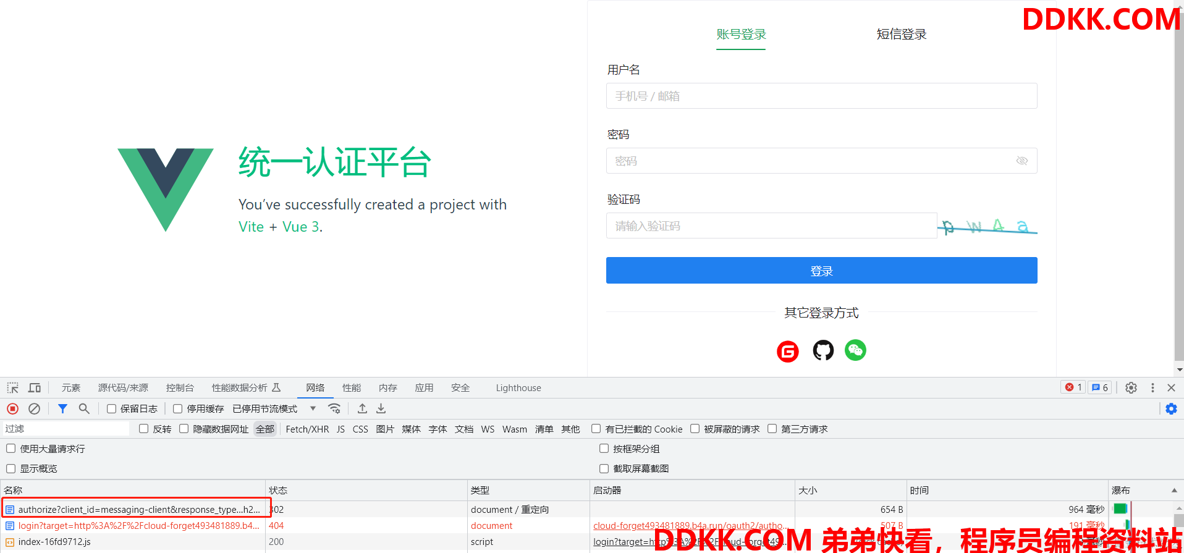Screen dimensions: 1184x553
Task: Export HAR file download icon
Action: point(381,408)
